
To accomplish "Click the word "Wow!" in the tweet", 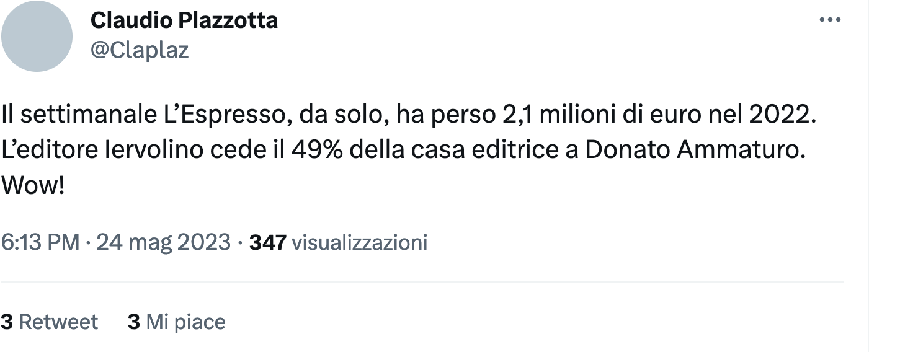I will click(33, 186).
